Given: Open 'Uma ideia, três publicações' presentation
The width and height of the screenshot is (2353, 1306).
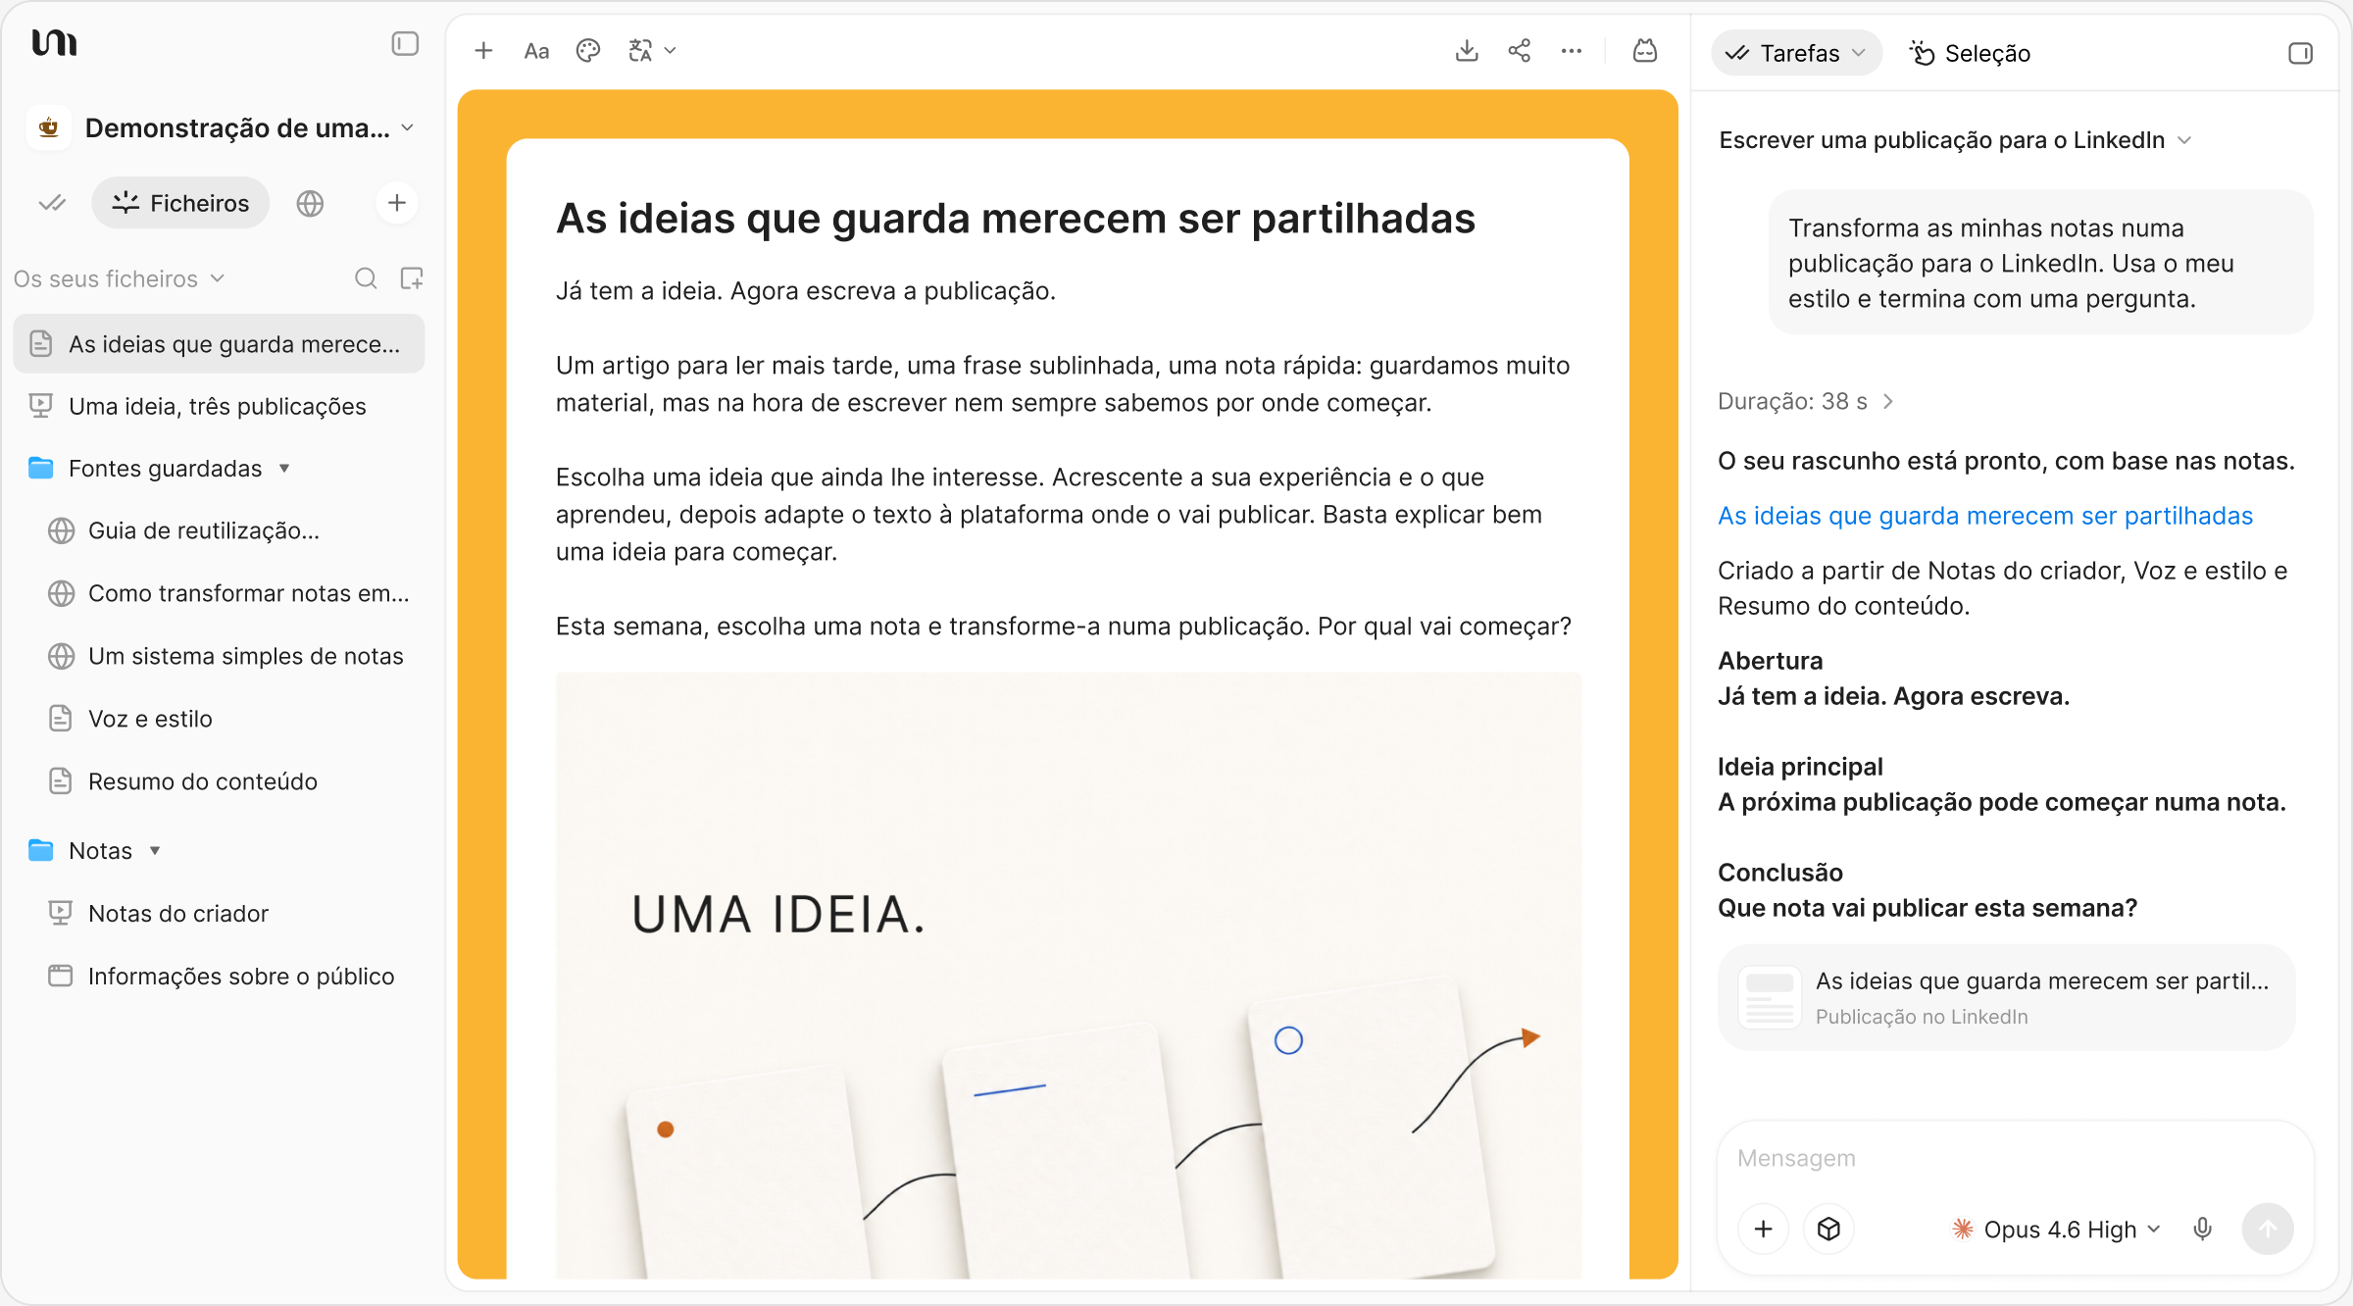Looking at the screenshot, I should [219, 406].
